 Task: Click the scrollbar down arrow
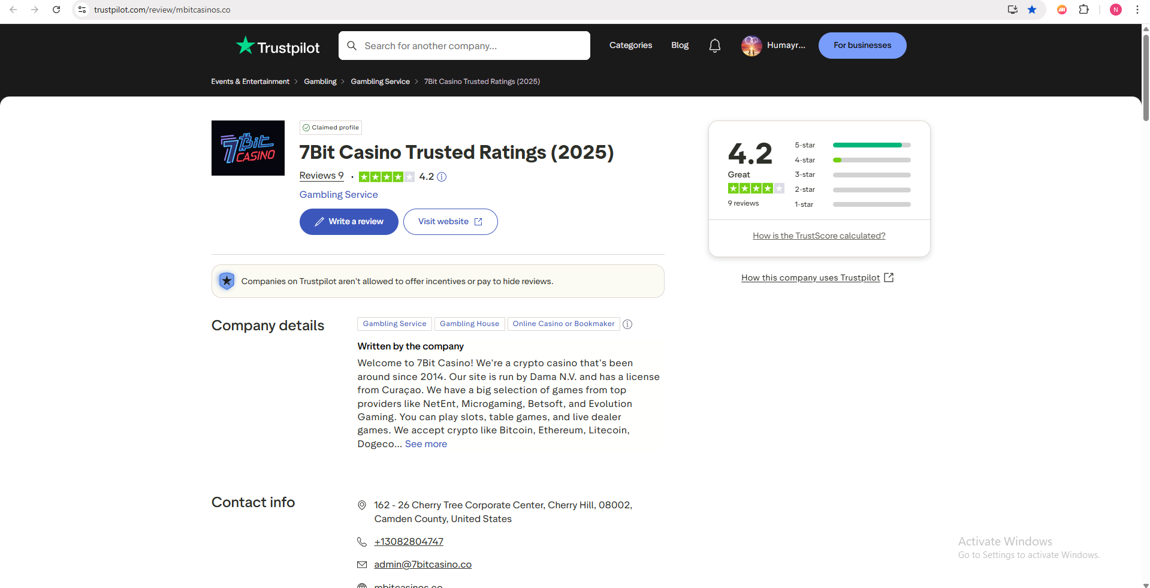[x=1146, y=584]
